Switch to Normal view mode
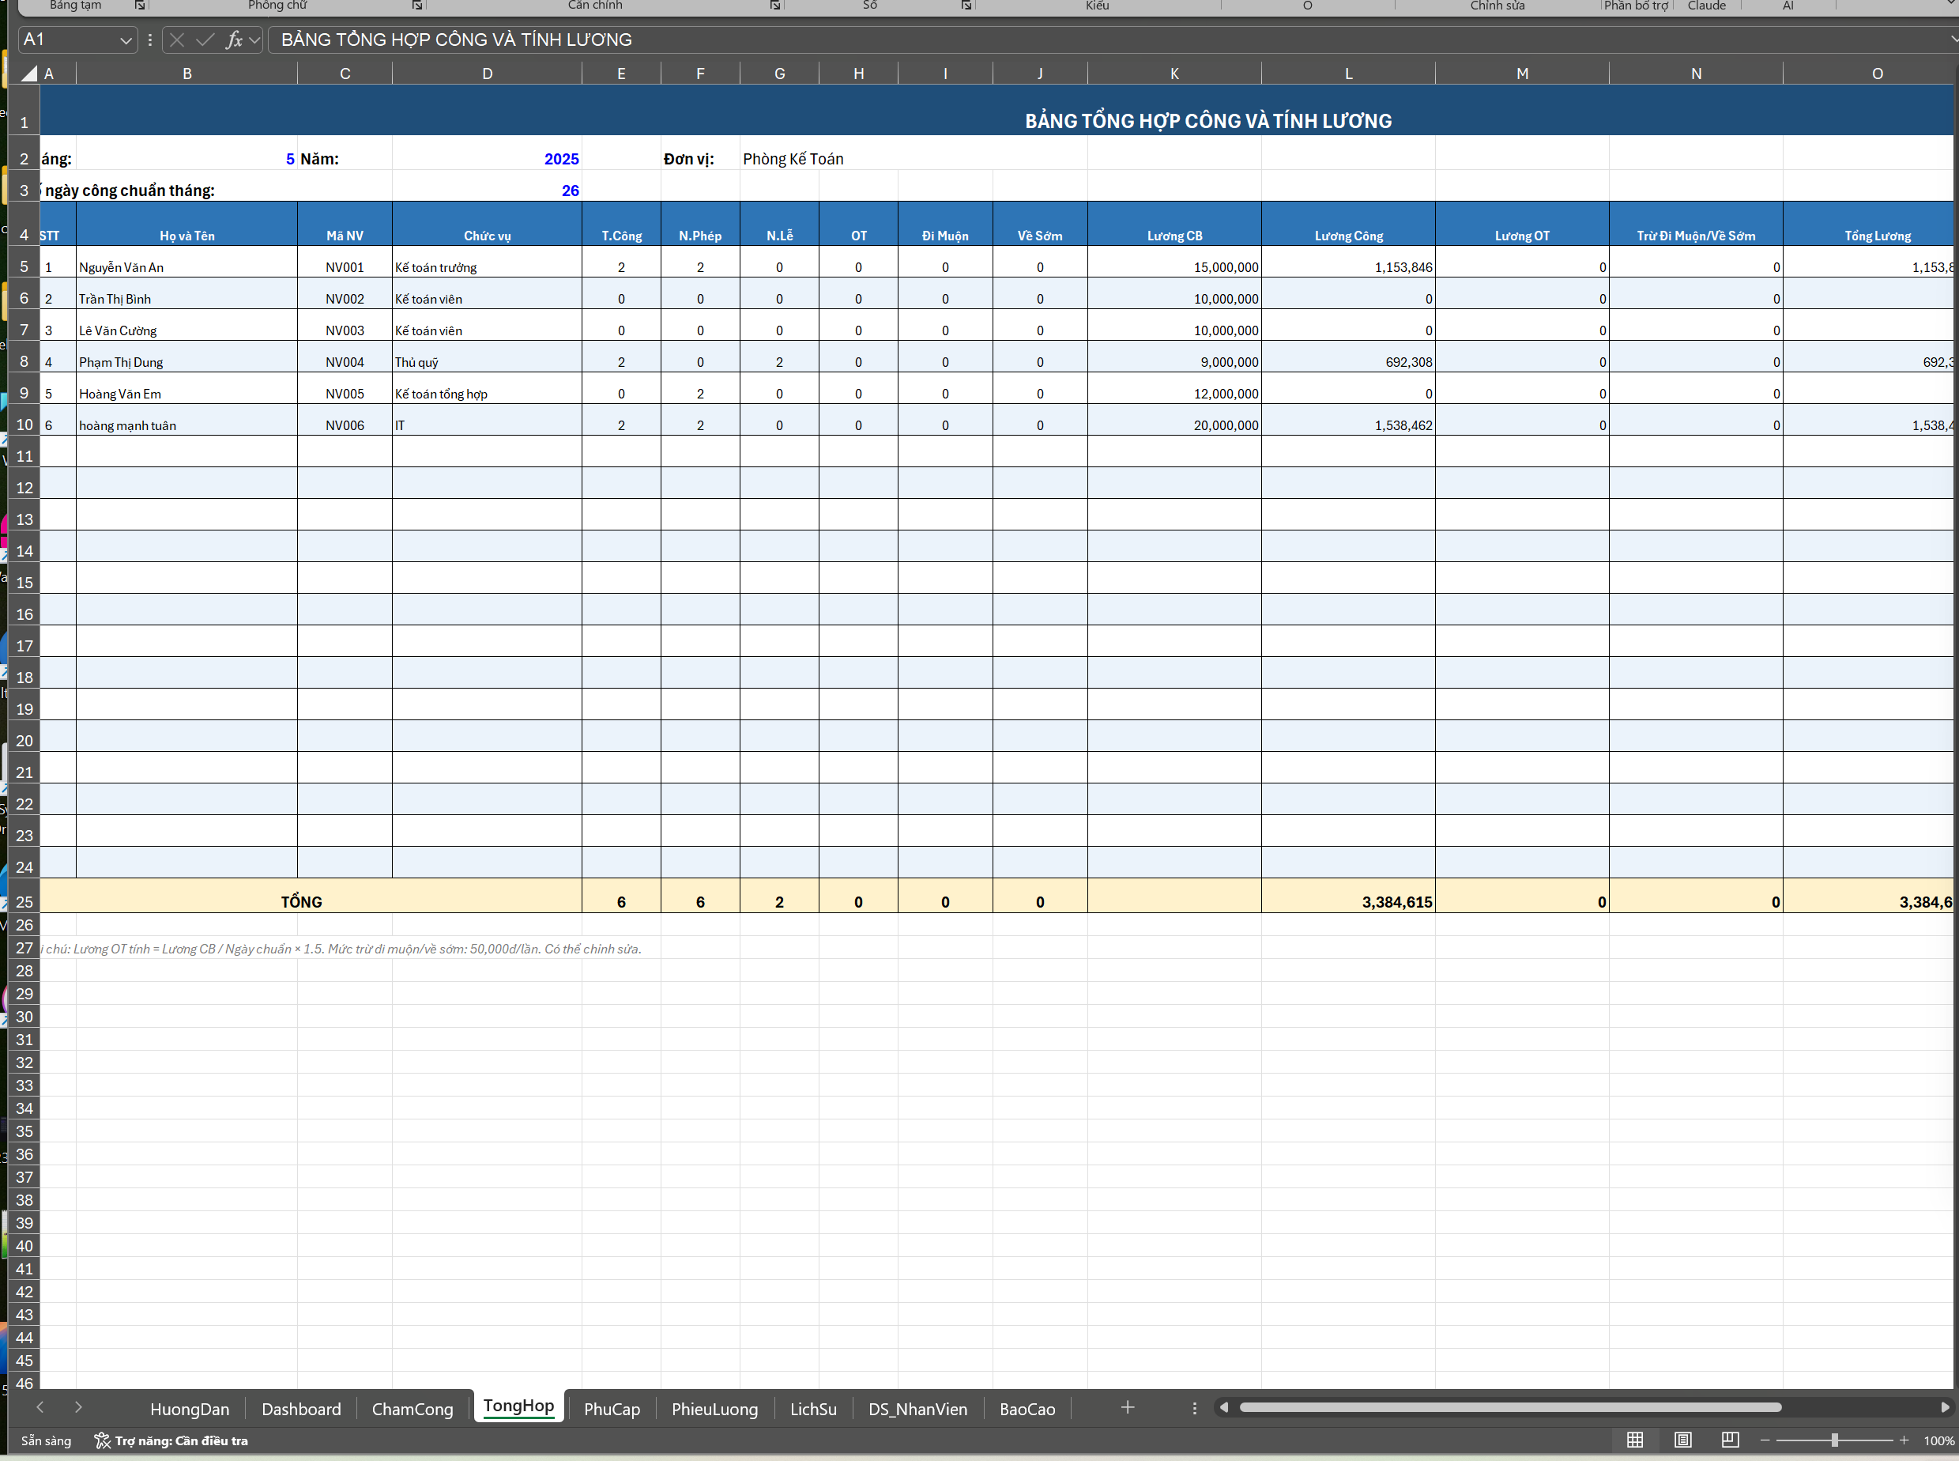 coord(1634,1440)
